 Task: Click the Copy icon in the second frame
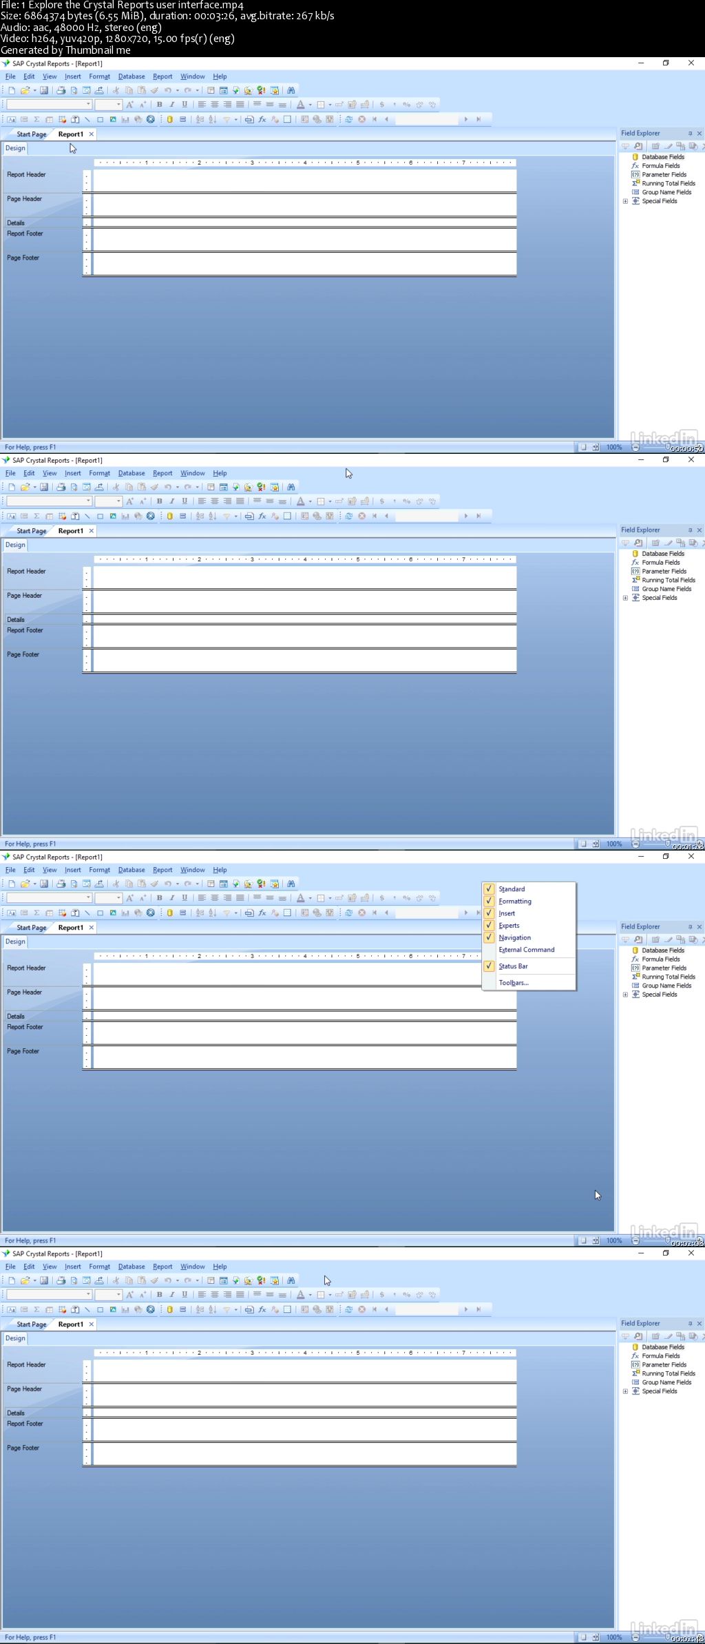coord(129,487)
